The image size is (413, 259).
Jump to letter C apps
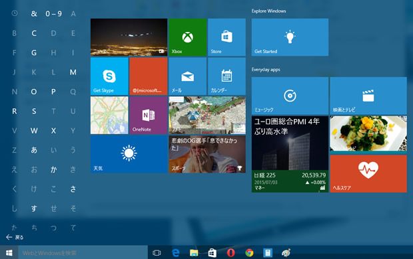tap(34, 33)
